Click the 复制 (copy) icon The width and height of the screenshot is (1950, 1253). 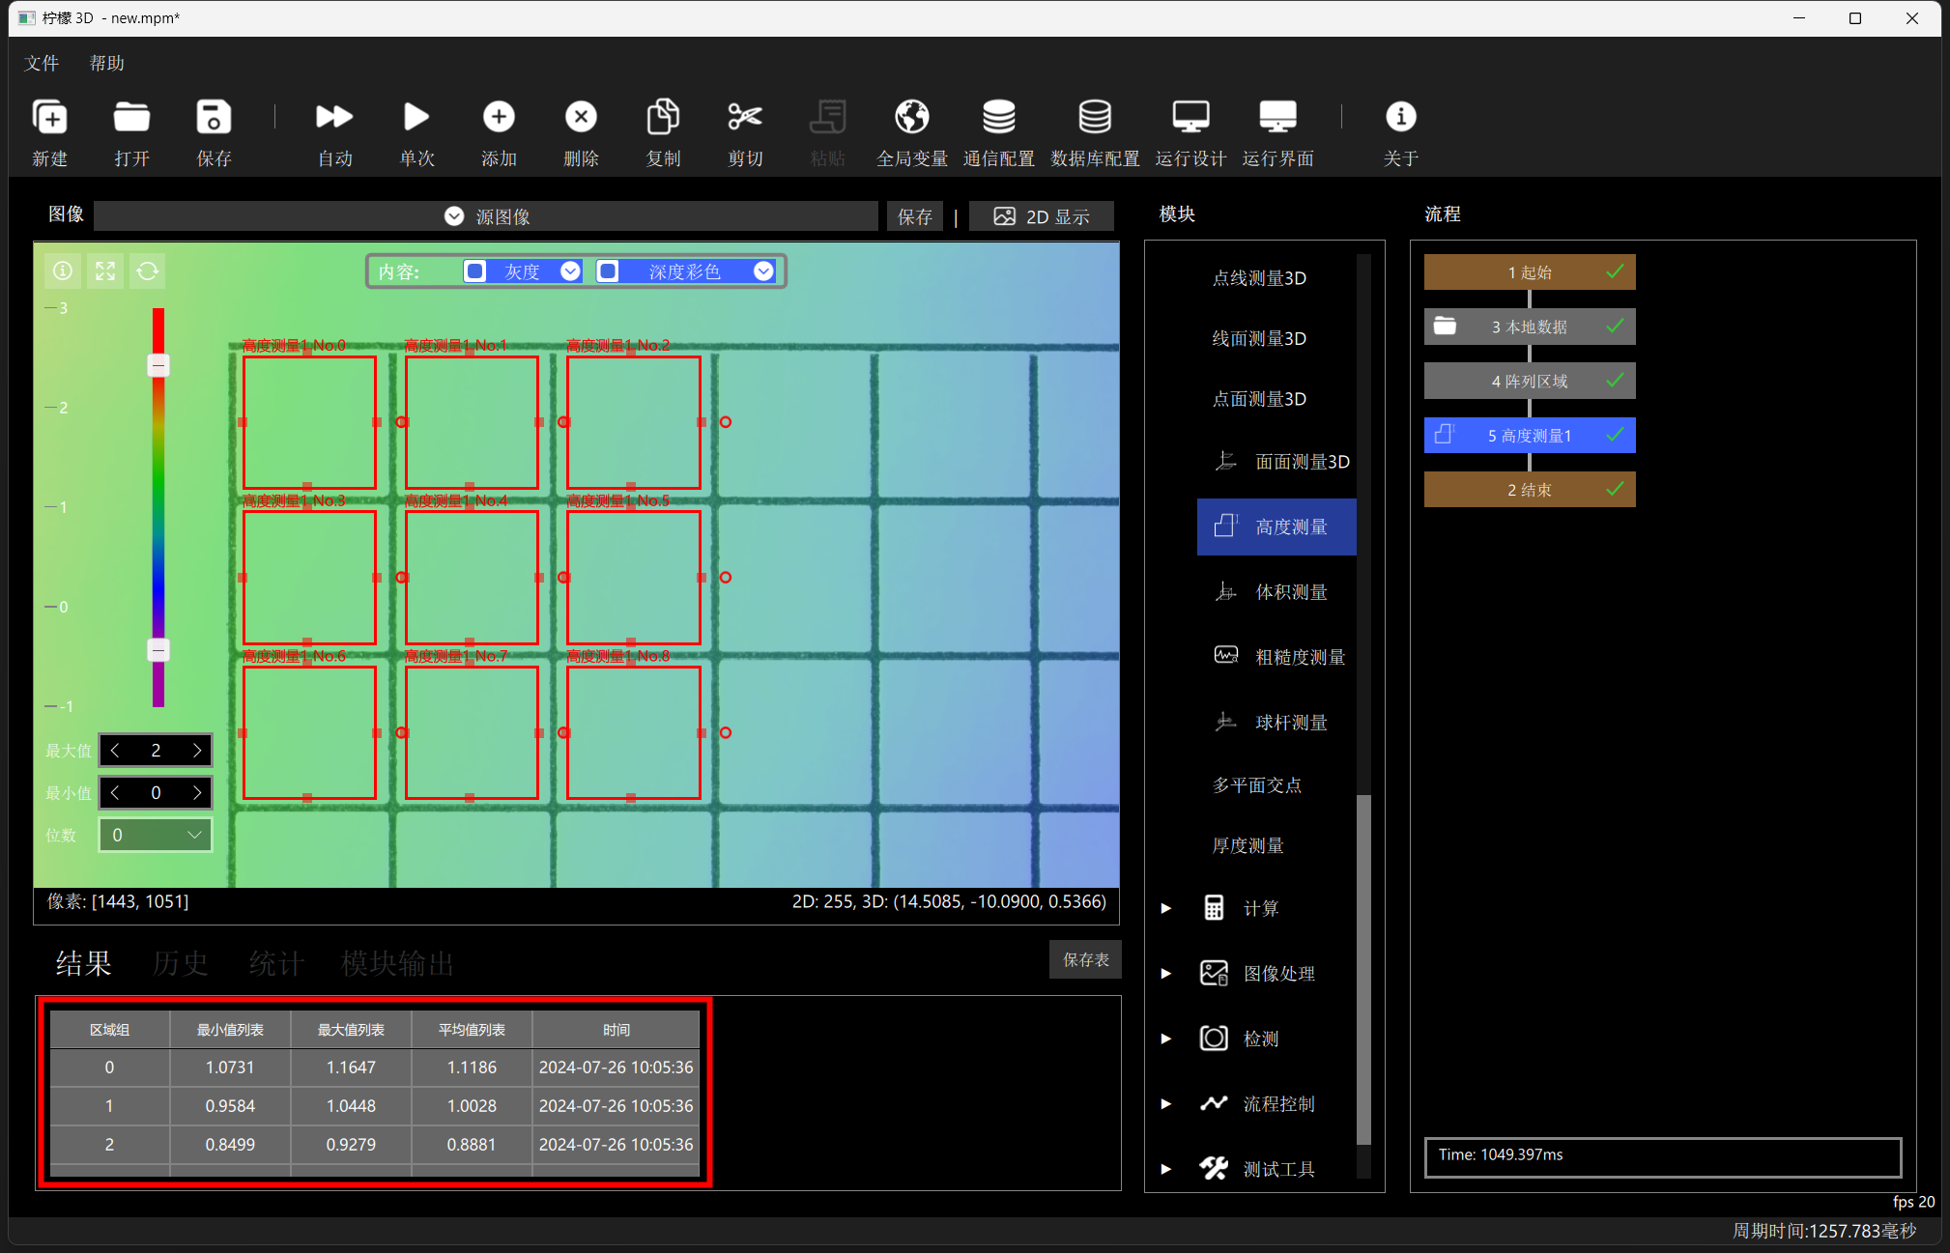click(663, 117)
